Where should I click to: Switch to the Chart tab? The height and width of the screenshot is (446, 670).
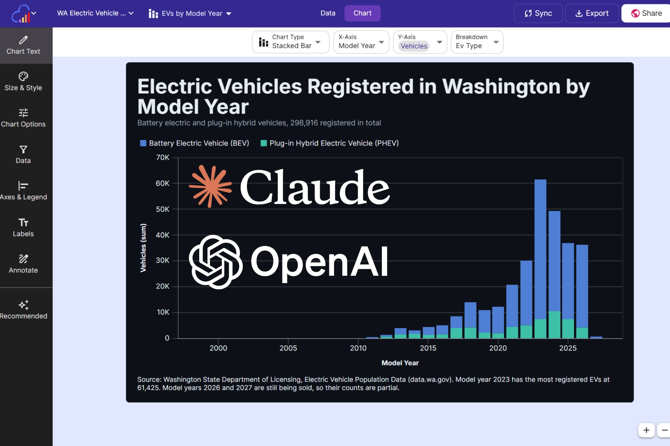[362, 13]
